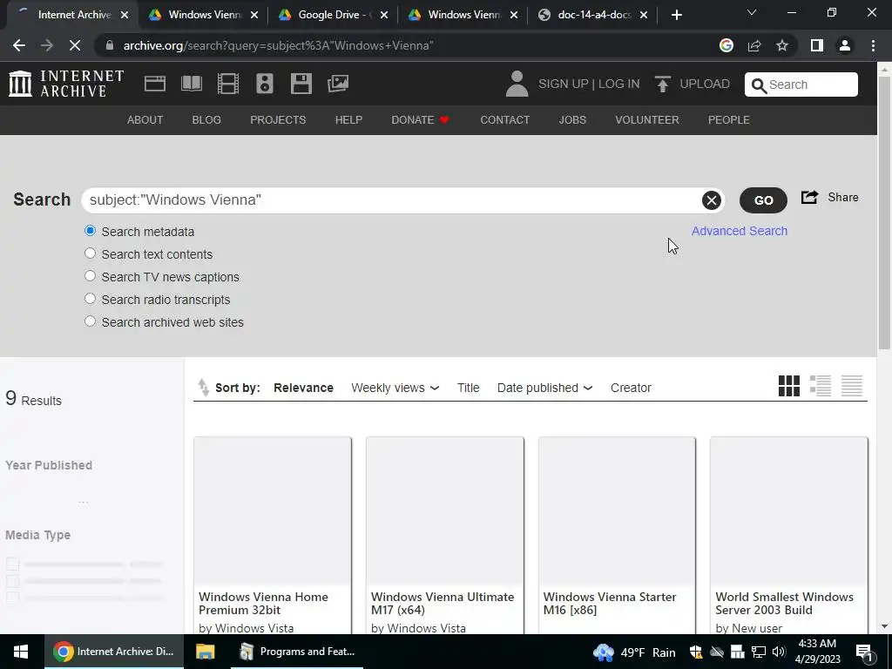This screenshot has width=892, height=669.
Task: Click the UPLOAD link
Action: click(x=705, y=84)
